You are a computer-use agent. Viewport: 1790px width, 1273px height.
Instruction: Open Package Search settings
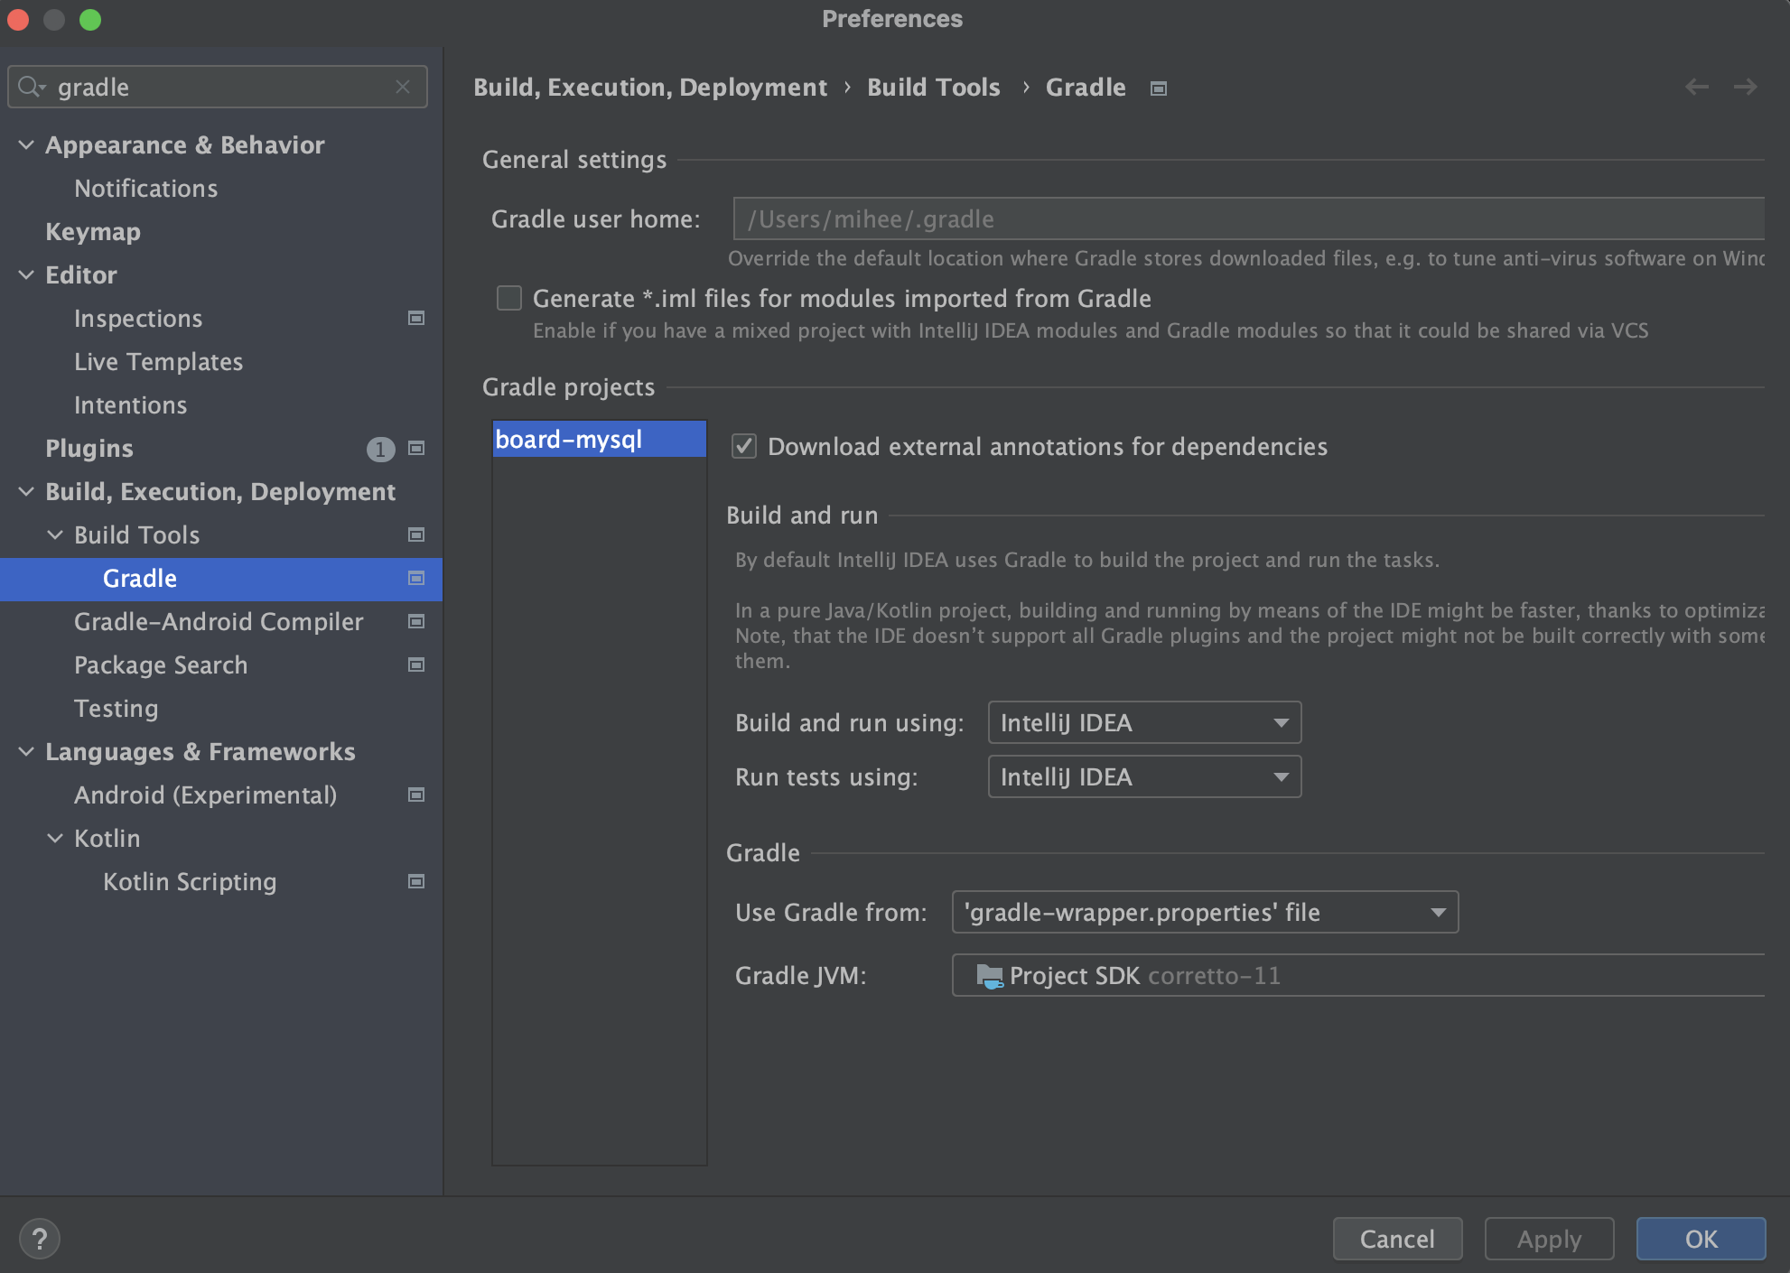coord(161,664)
